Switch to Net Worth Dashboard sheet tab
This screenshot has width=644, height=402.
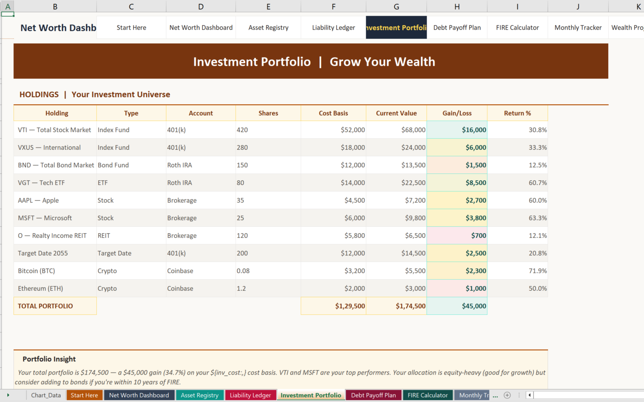[139, 395]
